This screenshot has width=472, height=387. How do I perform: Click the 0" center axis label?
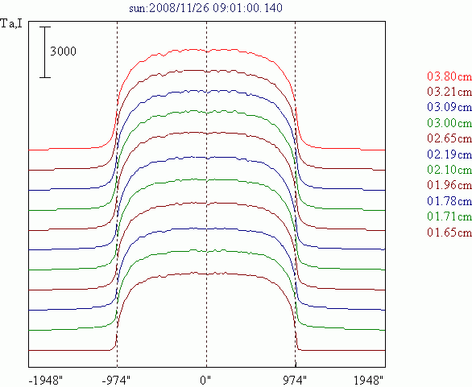(205, 381)
